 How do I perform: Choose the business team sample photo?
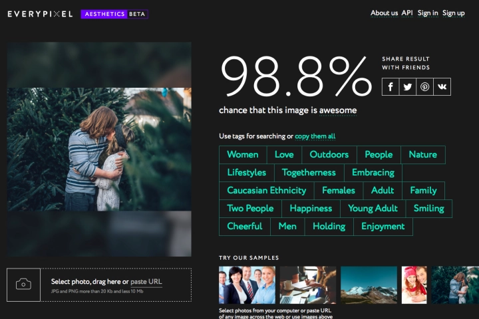pos(247,285)
